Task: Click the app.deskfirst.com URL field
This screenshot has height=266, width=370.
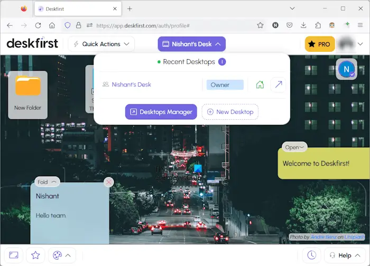Action: click(x=143, y=25)
